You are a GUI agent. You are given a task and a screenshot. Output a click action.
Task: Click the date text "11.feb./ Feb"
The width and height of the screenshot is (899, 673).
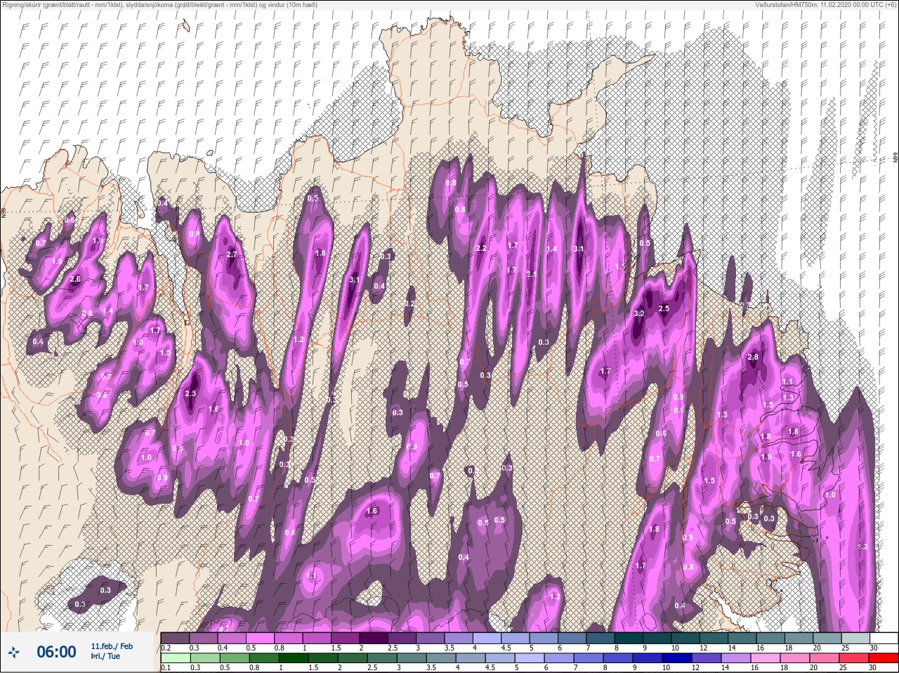(x=112, y=646)
